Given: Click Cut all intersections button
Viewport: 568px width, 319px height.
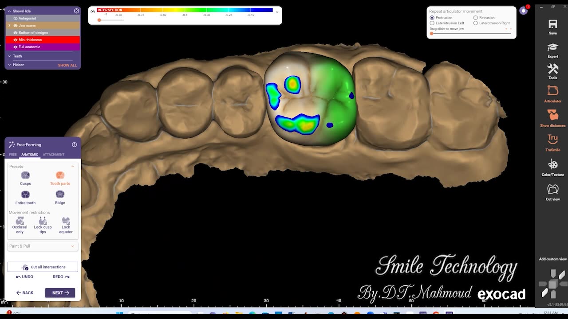Looking at the screenshot, I should pos(43,267).
